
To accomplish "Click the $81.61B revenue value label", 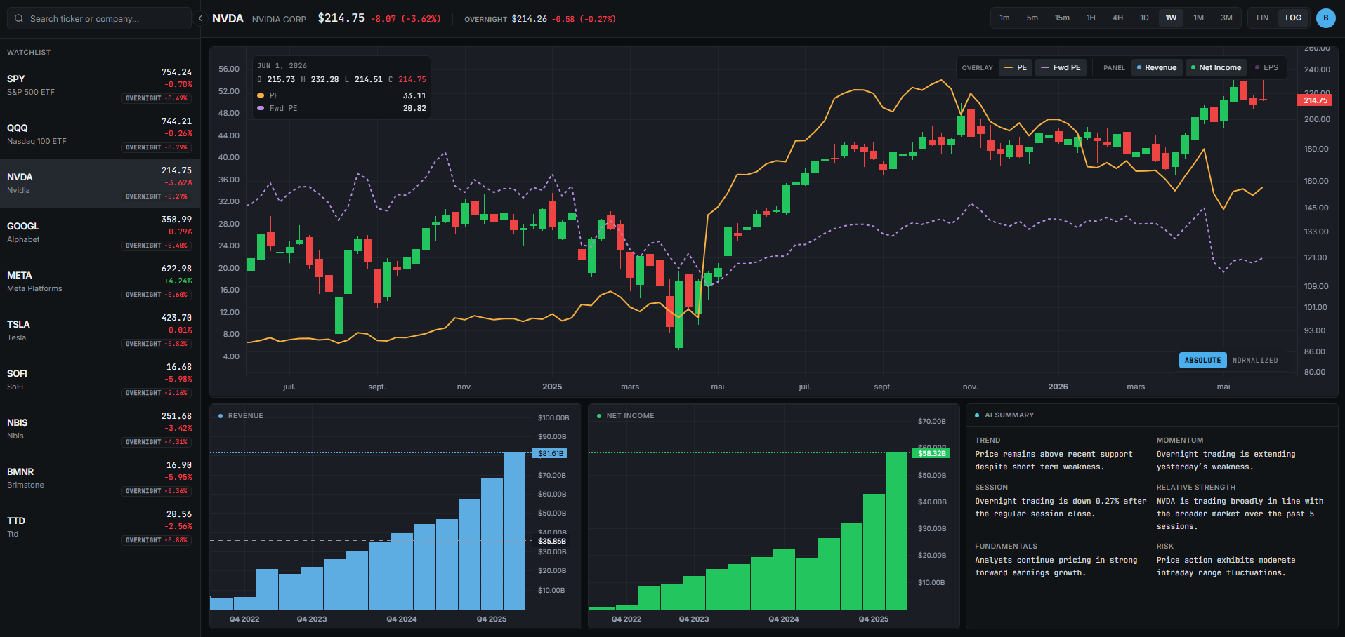I will click(550, 453).
